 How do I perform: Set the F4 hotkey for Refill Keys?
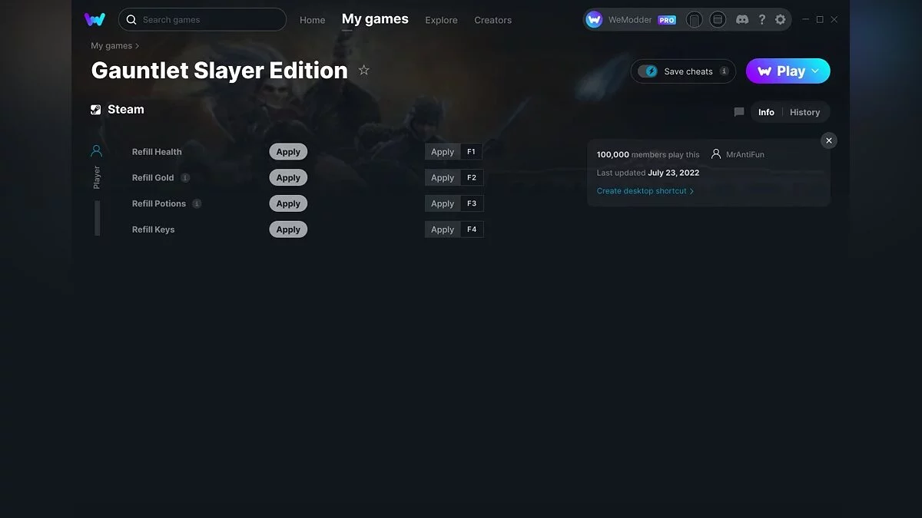[472, 229]
